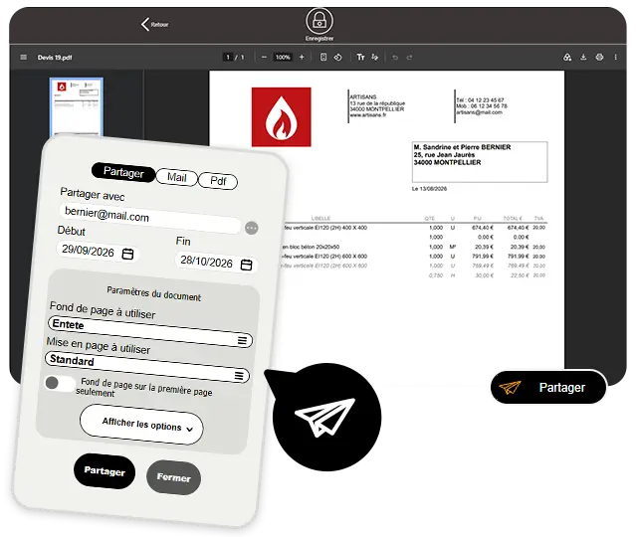Click the Partager avec email field
Image resolution: width=636 pixels, height=537 pixels.
point(150,218)
